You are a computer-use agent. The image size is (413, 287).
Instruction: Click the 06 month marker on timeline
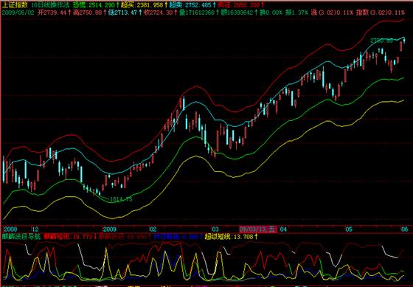(405, 229)
